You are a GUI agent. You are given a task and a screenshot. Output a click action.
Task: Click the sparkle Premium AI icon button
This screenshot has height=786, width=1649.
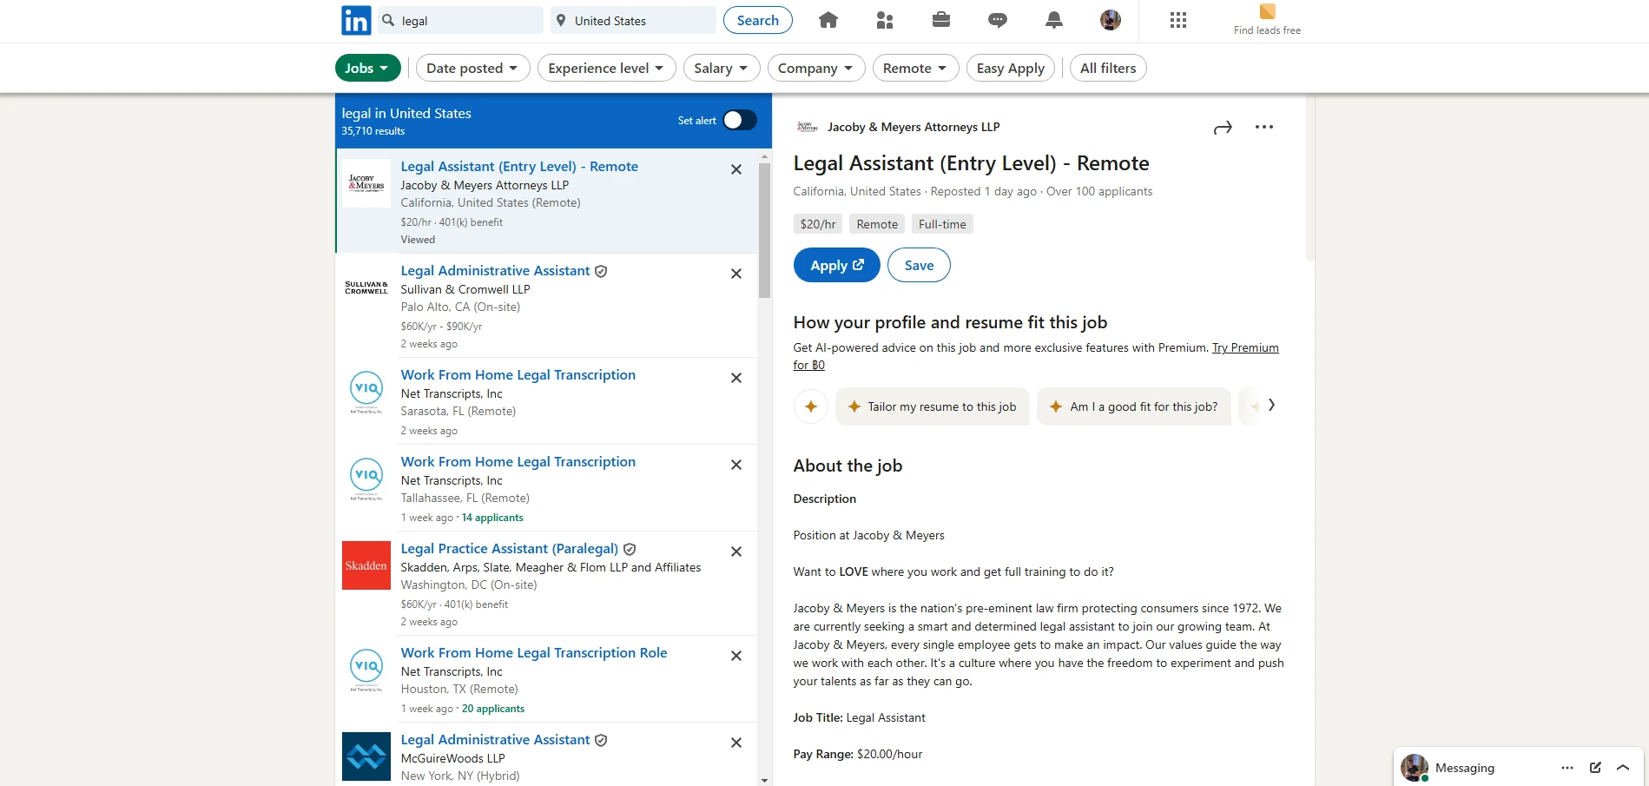pyautogui.click(x=811, y=406)
